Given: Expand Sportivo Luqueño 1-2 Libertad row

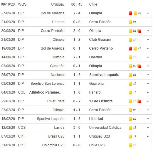Looking at the screenshot, I should tap(148, 119).
